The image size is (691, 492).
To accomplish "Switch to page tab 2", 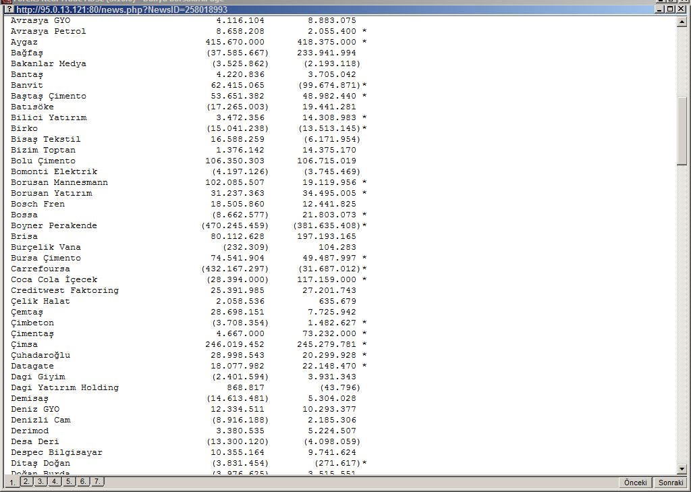I will pos(26,481).
